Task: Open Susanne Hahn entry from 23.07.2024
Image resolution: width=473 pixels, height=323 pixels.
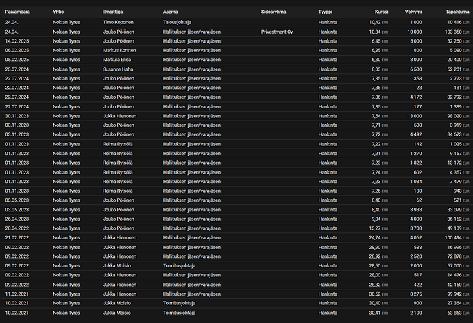Action: click(118, 69)
